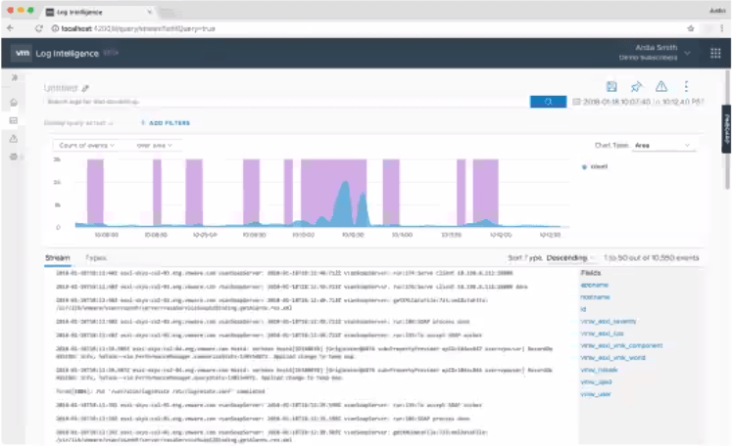Viewport: 732px width, 446px height.
Task: Open the user account dropdown for Anita Smith
Action: tap(655, 52)
